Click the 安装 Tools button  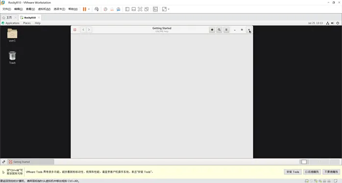tap(293, 172)
